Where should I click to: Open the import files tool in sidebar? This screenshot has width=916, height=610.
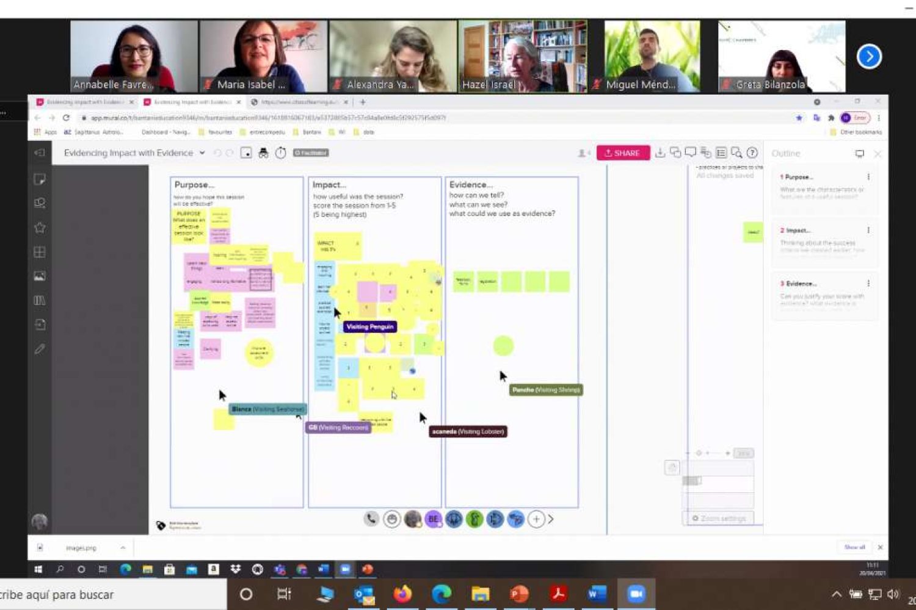[x=40, y=325]
